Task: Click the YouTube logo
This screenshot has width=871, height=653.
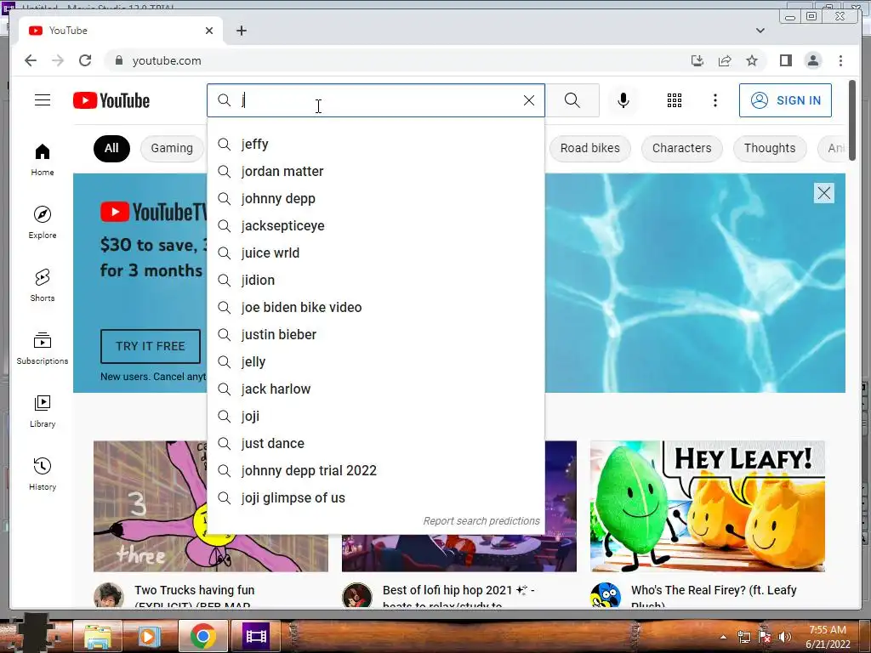Action: click(x=111, y=100)
